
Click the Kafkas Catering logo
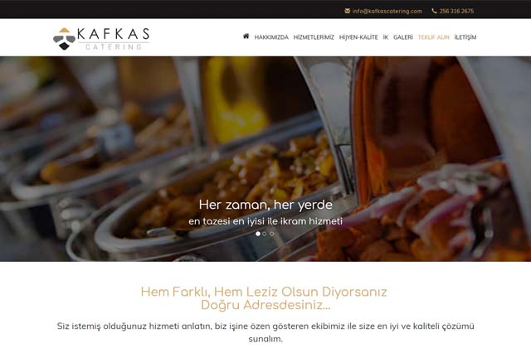(x=101, y=39)
